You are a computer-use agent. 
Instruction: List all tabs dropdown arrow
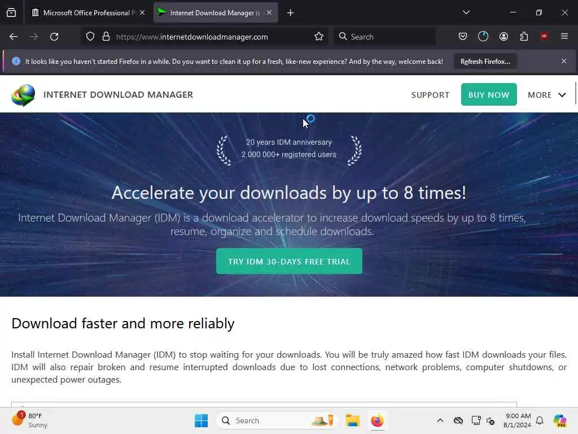[466, 12]
